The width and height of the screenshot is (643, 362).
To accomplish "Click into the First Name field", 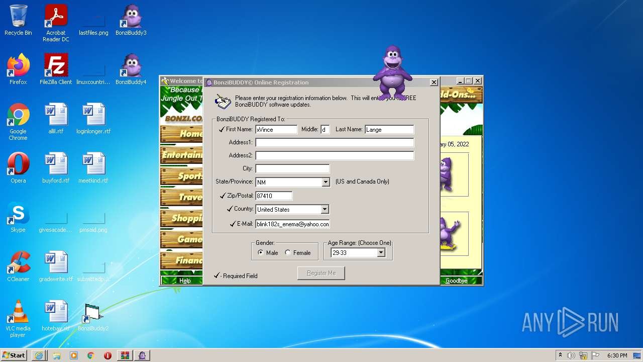I will (x=276, y=130).
